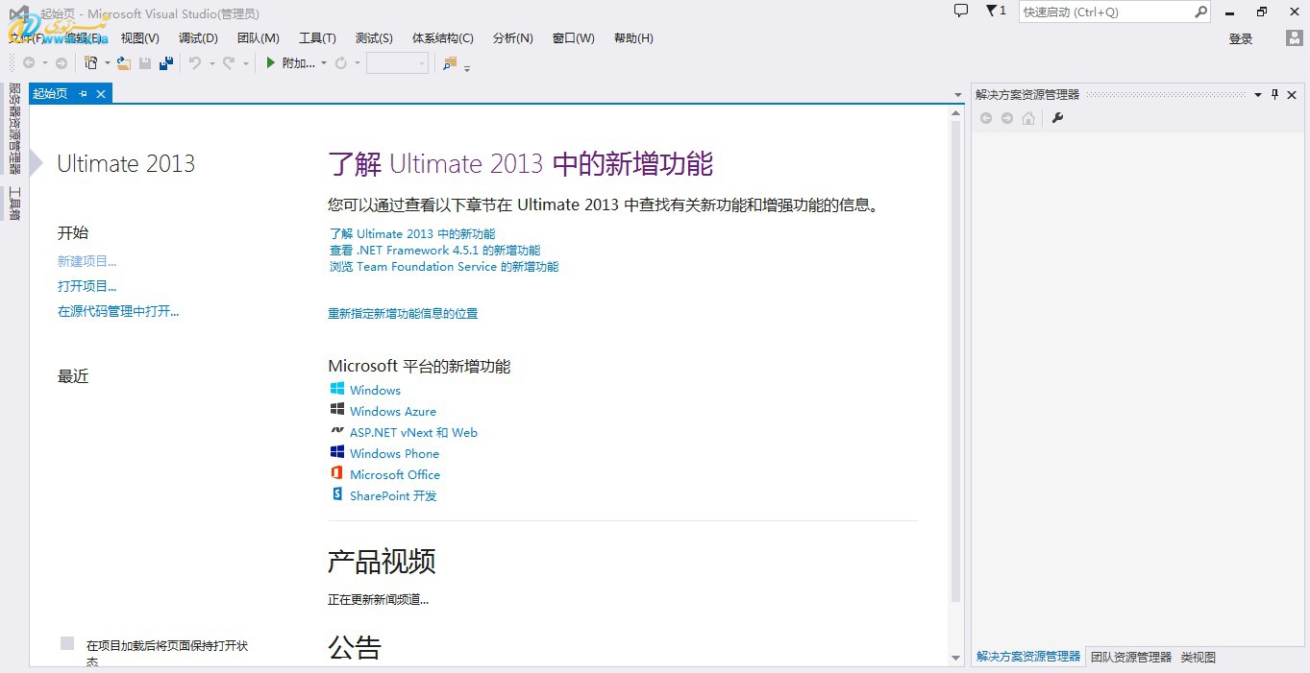This screenshot has width=1310, height=673.
Task: Open the active documents list dropdown
Action: [958, 94]
